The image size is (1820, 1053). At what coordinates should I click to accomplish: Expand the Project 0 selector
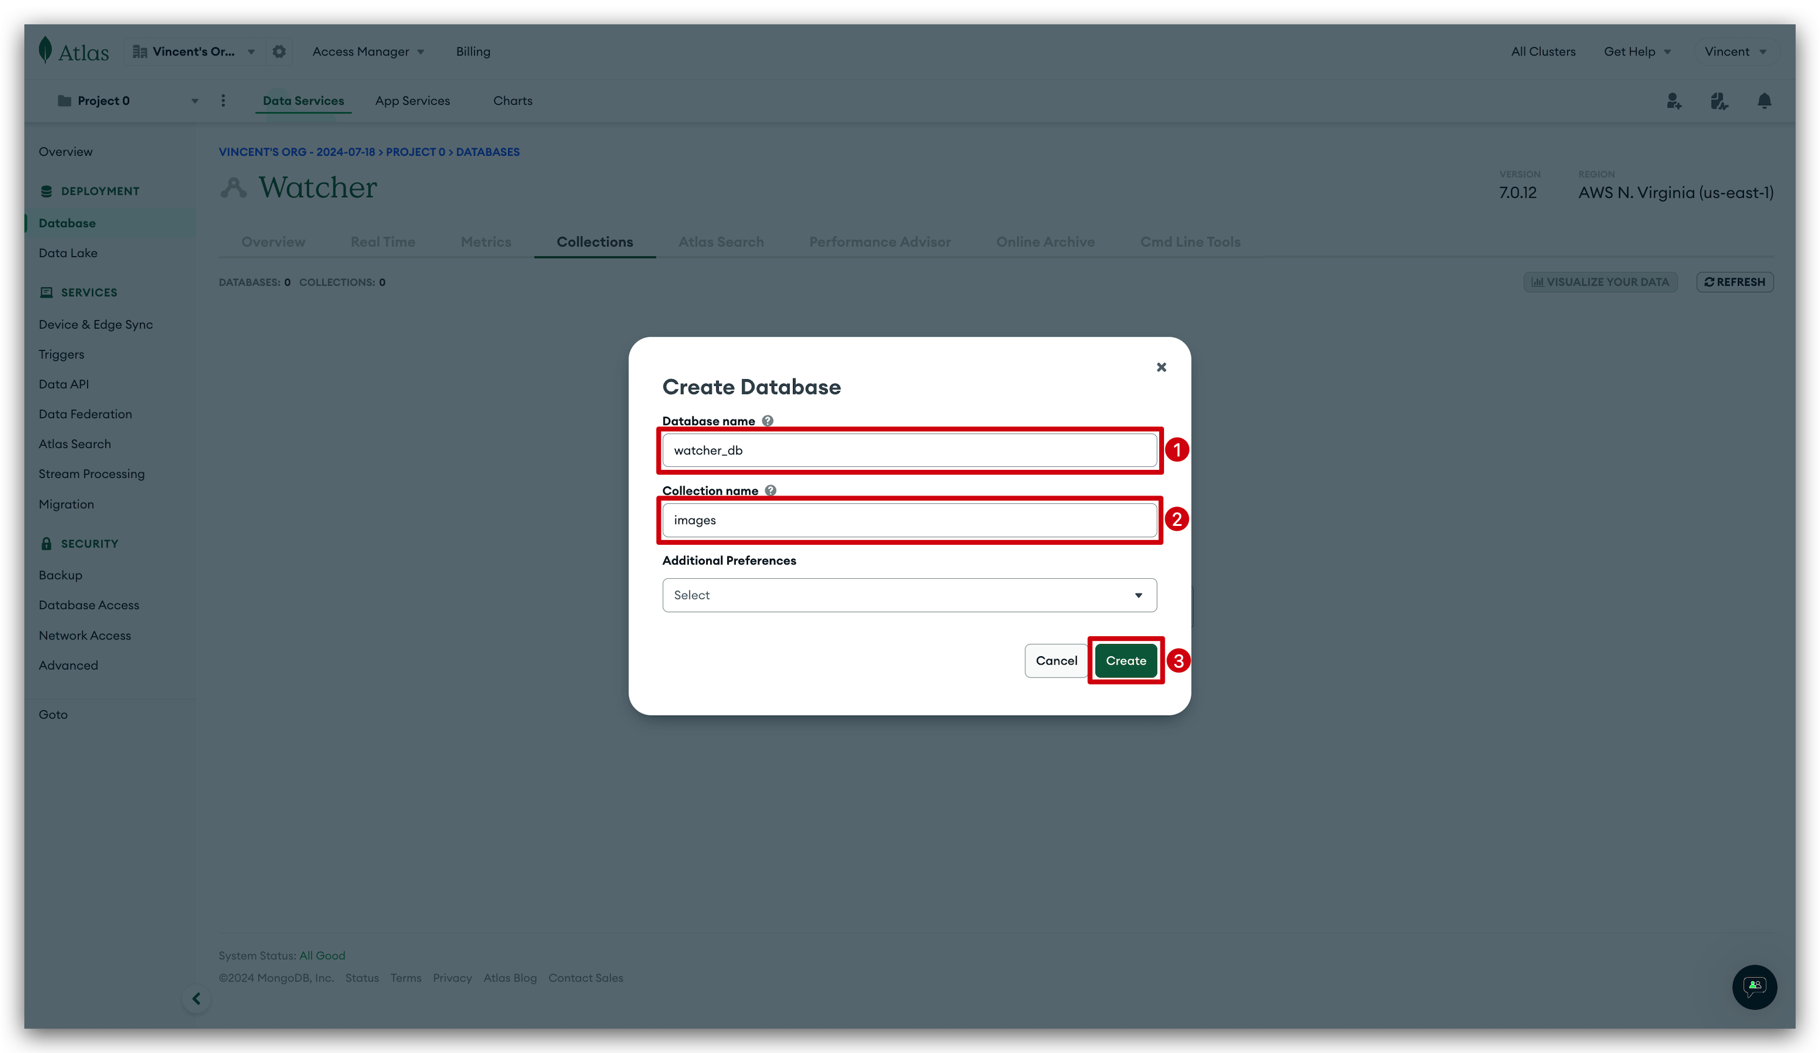[128, 100]
